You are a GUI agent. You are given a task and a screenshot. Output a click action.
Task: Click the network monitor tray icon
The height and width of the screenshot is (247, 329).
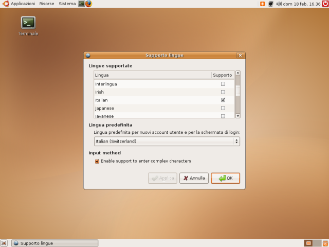click(271, 4)
